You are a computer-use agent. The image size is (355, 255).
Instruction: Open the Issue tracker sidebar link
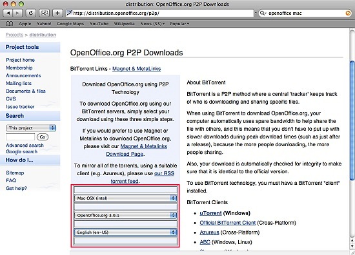point(20,107)
